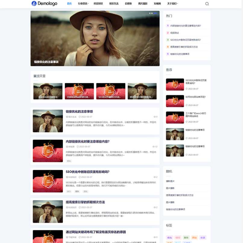
Task: Expand the 关于我们 dropdown menu
Action: click(x=173, y=4)
